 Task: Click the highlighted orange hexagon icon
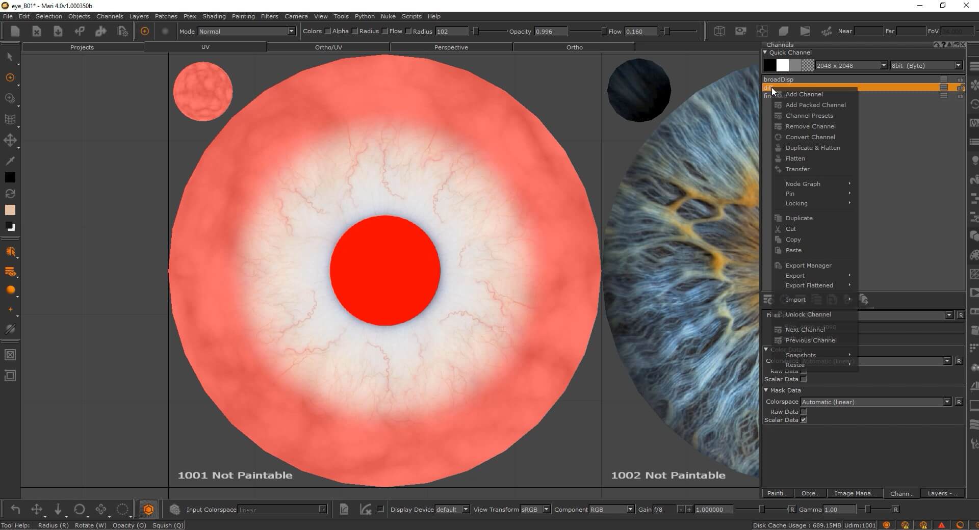point(148,509)
